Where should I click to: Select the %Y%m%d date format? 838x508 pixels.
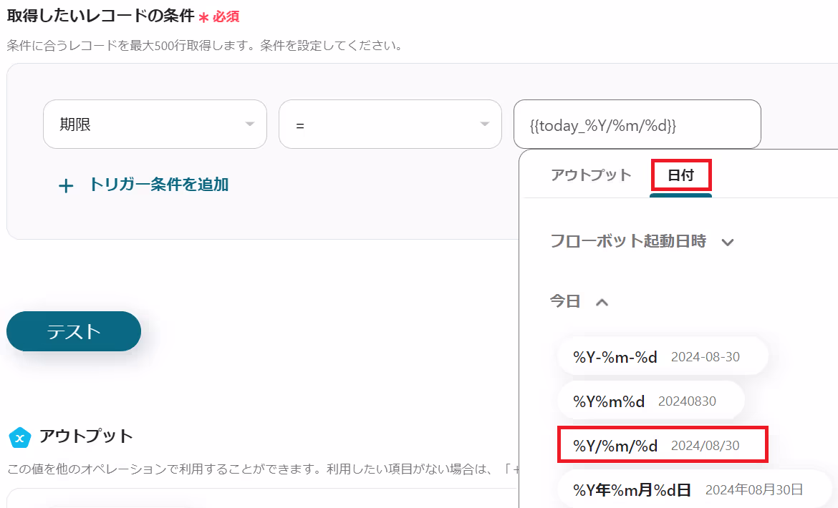click(651, 401)
